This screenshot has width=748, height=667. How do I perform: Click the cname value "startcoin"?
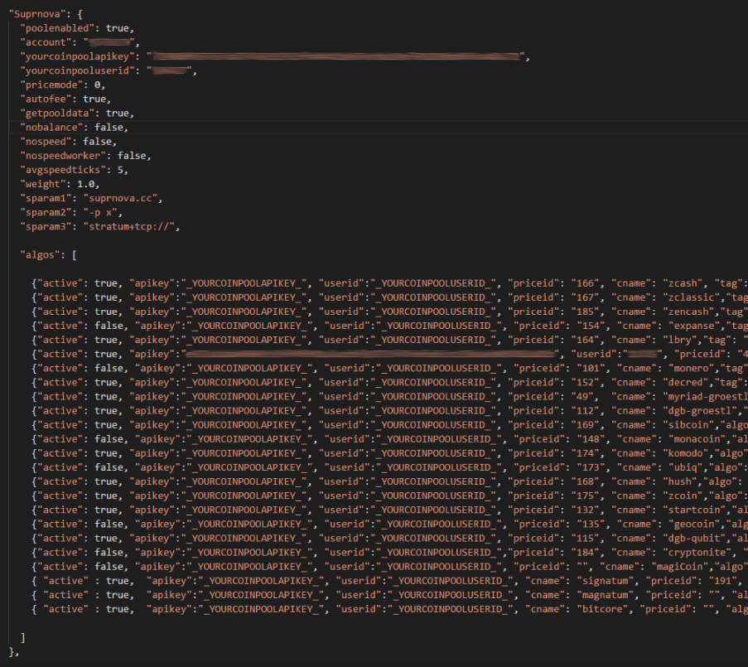pos(694,510)
